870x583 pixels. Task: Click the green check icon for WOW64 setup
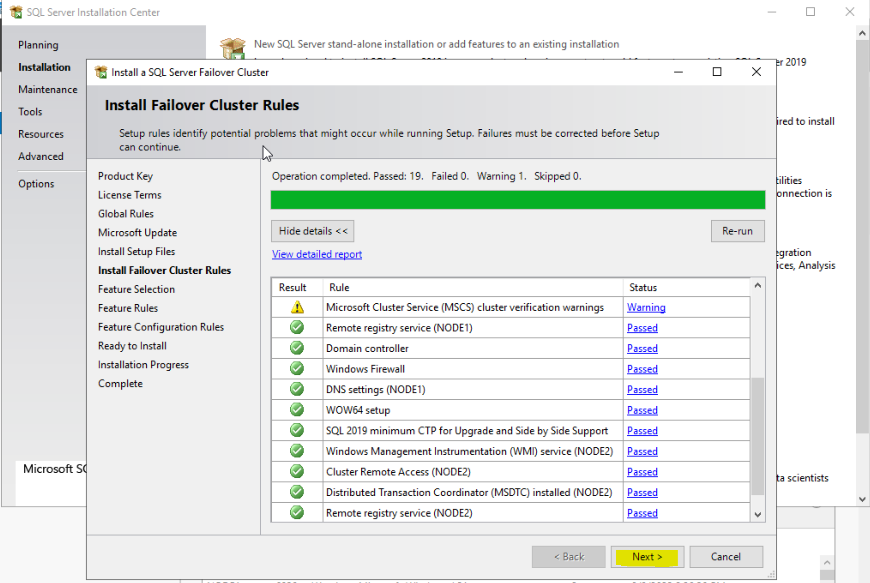click(x=297, y=410)
